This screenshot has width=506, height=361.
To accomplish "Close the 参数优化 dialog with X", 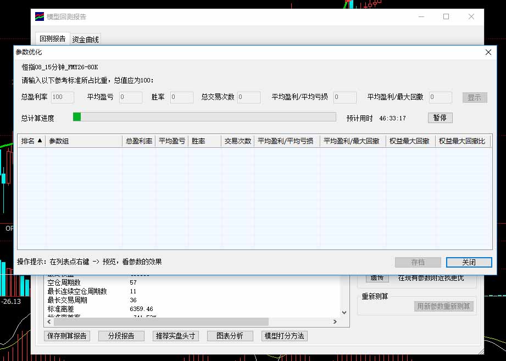I will pos(488,52).
